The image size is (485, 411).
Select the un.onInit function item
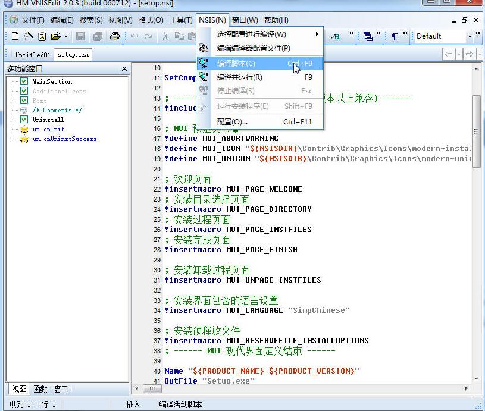point(49,129)
